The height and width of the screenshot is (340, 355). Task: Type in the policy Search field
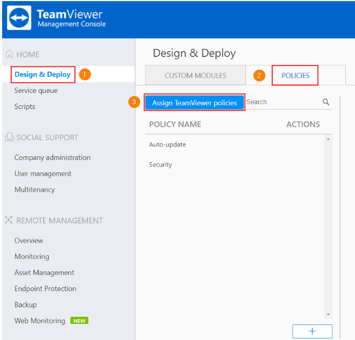coord(282,102)
